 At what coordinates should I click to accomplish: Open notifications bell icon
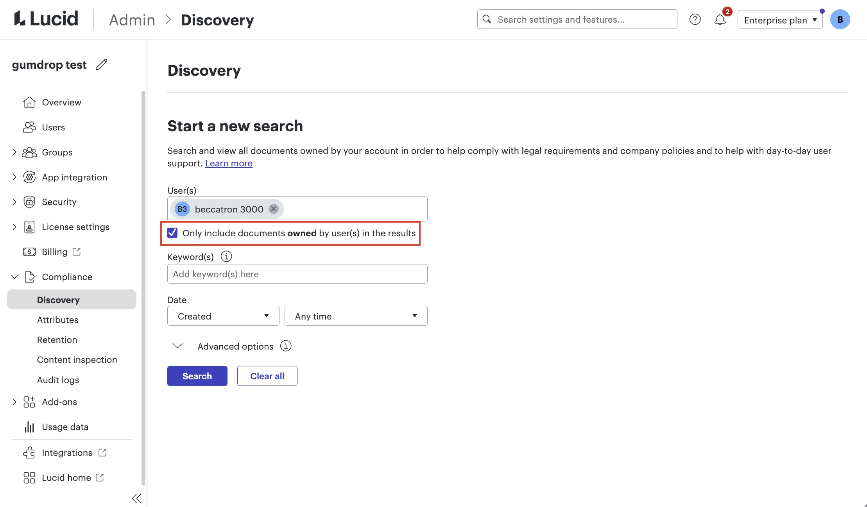tap(720, 20)
